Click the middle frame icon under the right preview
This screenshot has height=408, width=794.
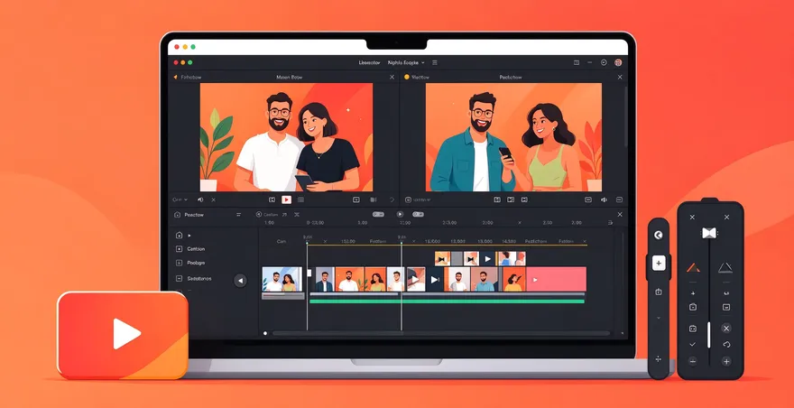point(511,199)
